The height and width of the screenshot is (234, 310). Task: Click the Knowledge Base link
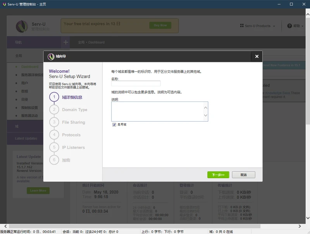[x=277, y=93]
